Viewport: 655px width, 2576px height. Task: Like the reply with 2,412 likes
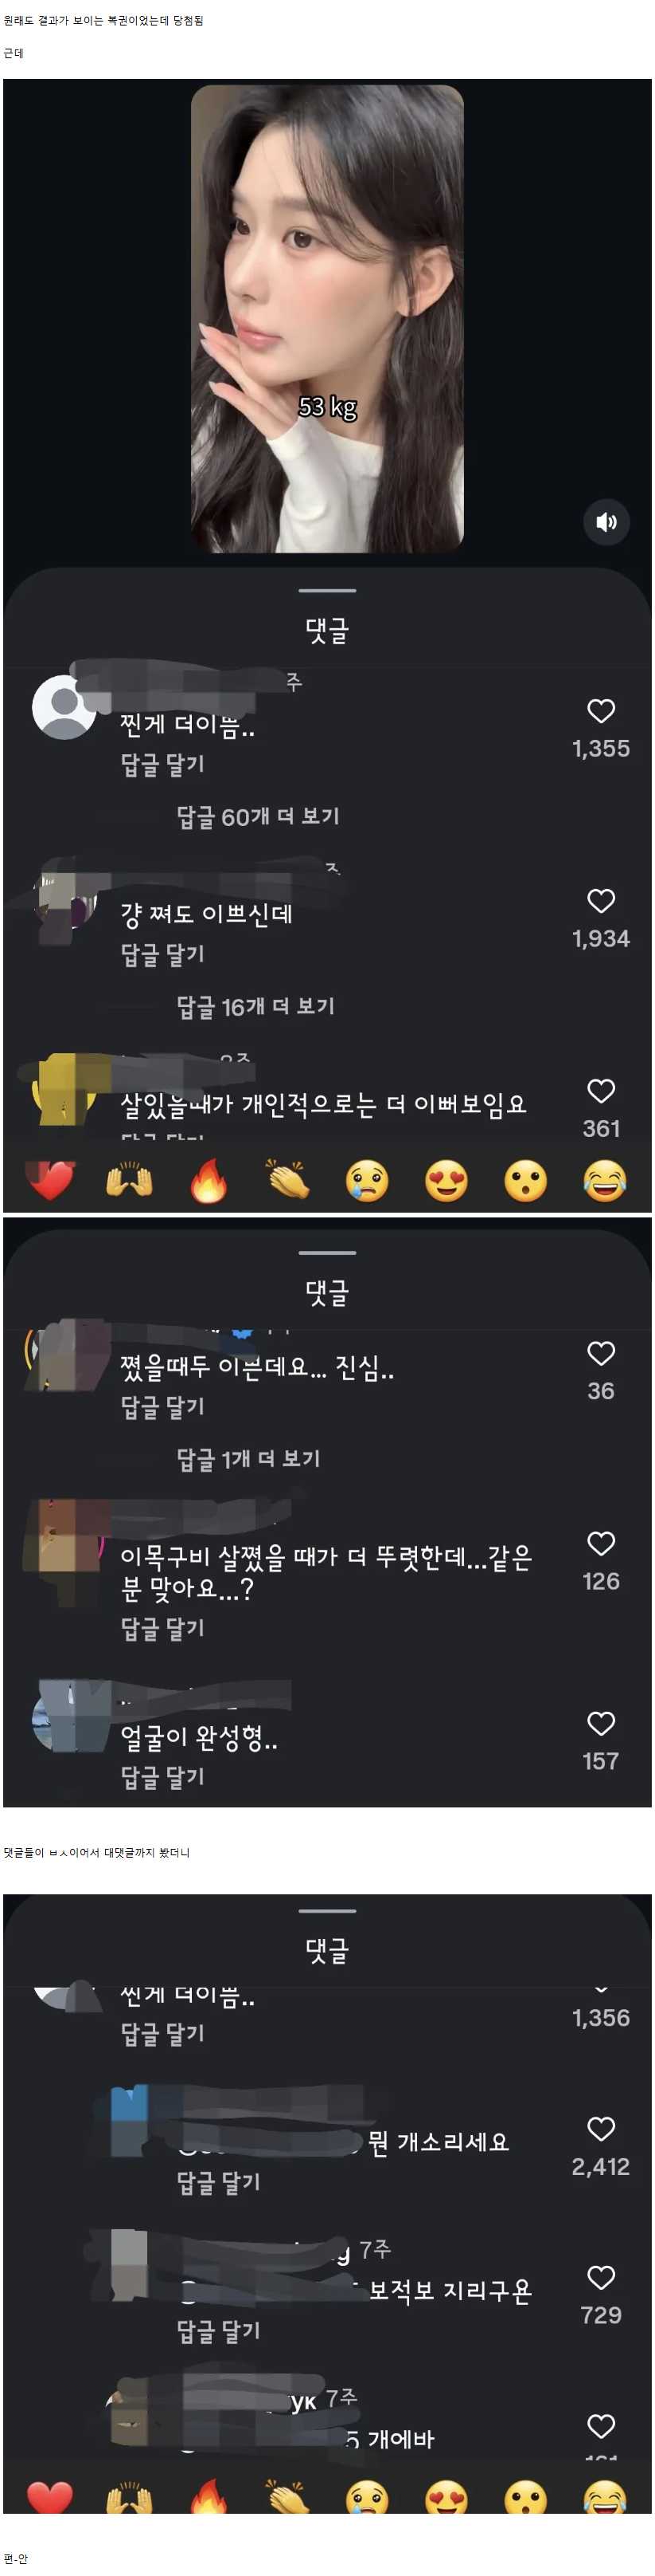pyautogui.click(x=600, y=2129)
